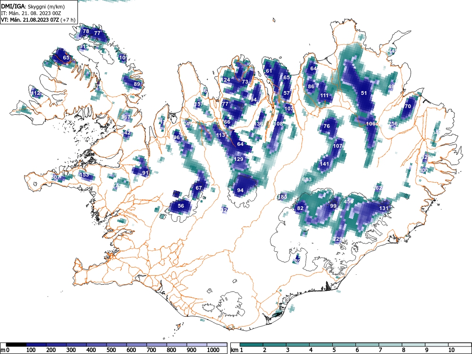The image size is (472, 354).
Task: Click the 'VT: Mán. 21.08.2023 07Z (+7 h)' line
Action: [38, 20]
